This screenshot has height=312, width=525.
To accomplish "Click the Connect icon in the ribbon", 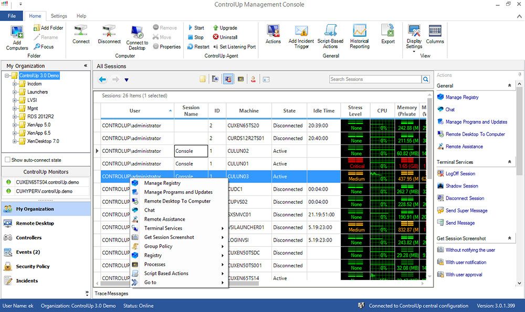I will 81,35.
